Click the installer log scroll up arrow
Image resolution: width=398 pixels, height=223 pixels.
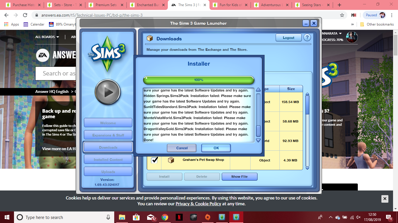(x=258, y=90)
